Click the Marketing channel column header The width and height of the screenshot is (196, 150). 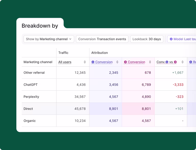38,62
